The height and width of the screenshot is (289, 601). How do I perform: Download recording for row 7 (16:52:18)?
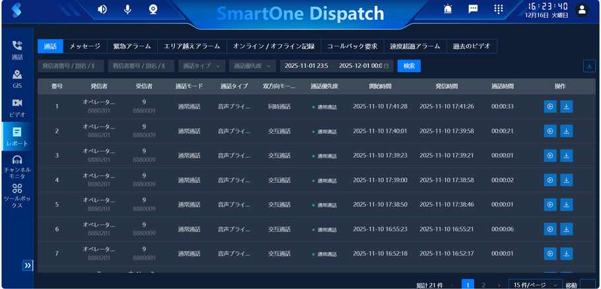click(x=567, y=253)
